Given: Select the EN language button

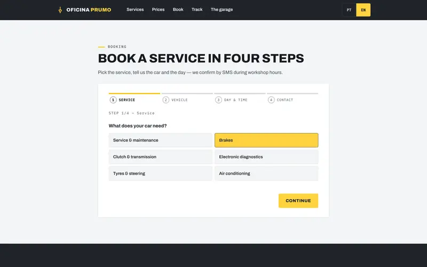Looking at the screenshot, I should 363,10.
